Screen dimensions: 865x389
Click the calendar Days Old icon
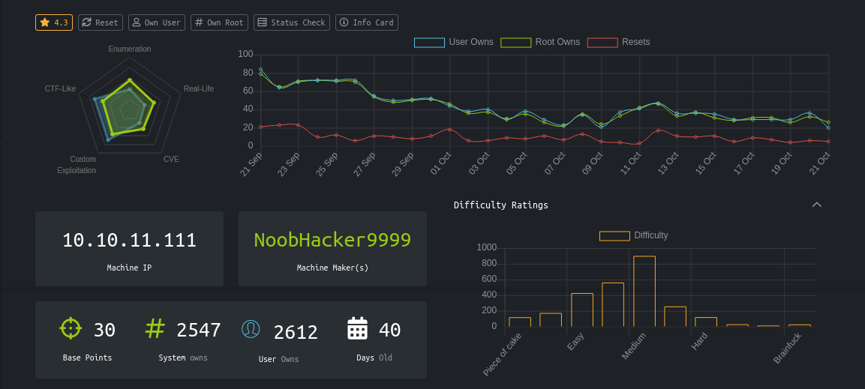click(x=357, y=328)
